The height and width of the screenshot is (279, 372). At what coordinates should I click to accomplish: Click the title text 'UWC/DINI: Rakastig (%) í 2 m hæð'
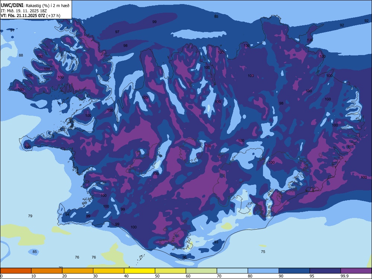(x=35, y=6)
